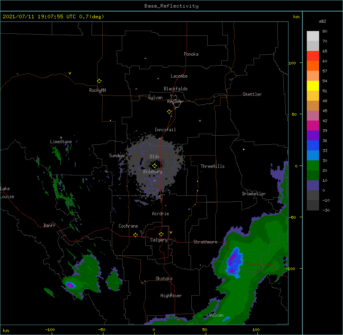This screenshot has height=335, width=343.
Task: Click the green 30 dBZ legend swatch
Action: point(313,166)
